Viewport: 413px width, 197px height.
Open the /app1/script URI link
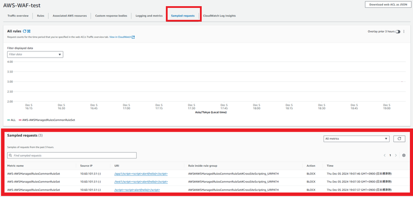141,174
